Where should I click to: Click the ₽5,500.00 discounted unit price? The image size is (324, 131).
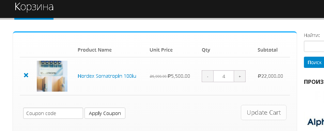pos(179,76)
